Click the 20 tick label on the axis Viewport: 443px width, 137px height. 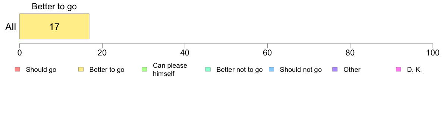(x=102, y=52)
